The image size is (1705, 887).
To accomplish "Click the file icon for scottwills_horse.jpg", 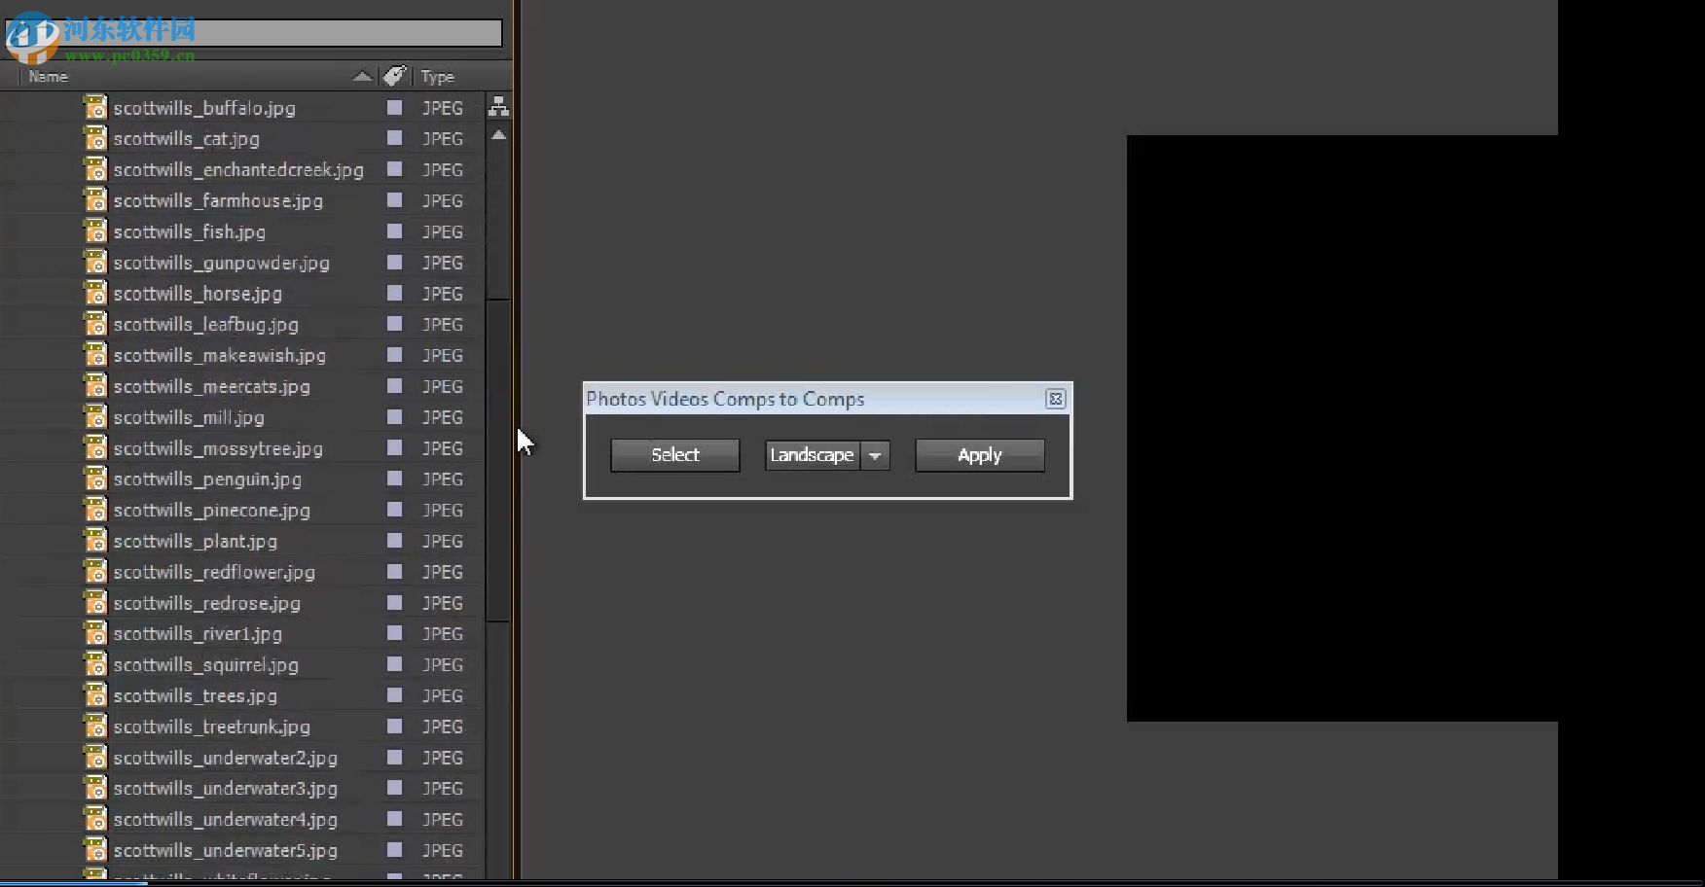I will [95, 293].
